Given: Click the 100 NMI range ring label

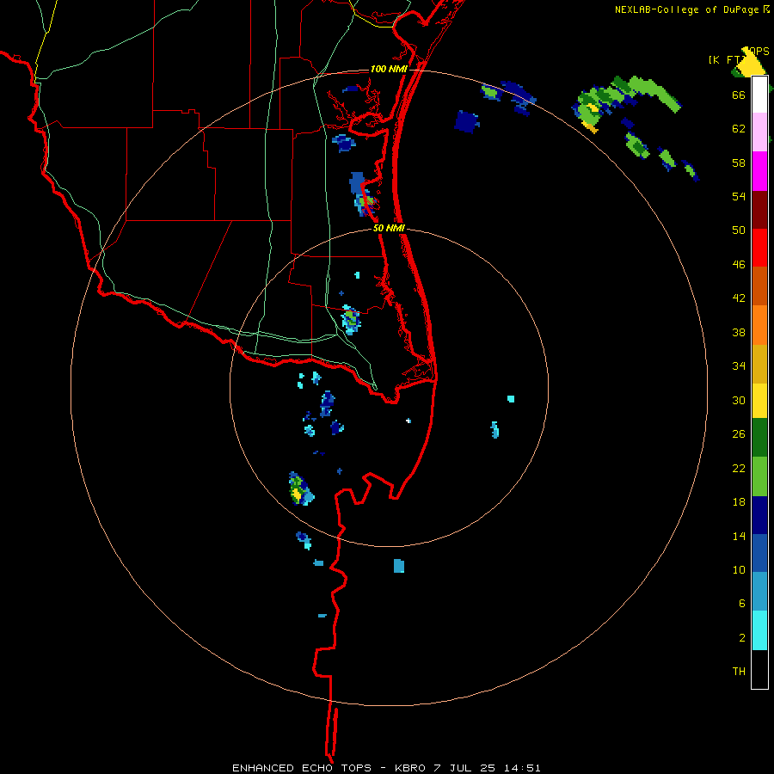Looking at the screenshot, I should click(x=389, y=69).
